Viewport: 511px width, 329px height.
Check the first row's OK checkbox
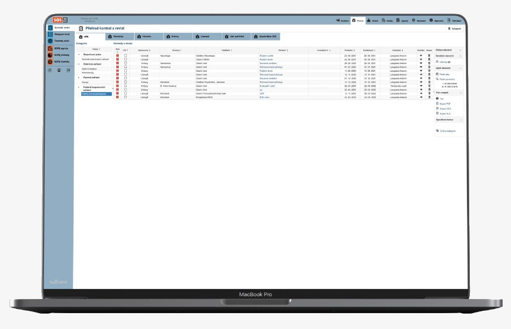(125, 56)
